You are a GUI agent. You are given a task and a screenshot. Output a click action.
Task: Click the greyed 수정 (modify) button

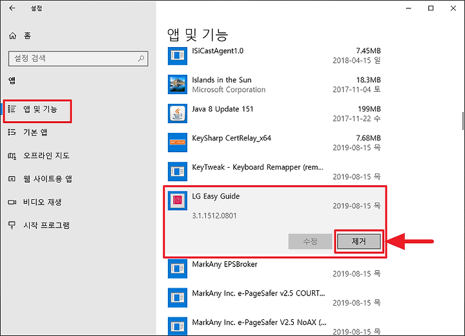pos(310,242)
